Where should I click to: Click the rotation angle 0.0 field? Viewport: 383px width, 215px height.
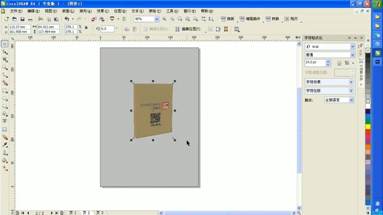click(107, 29)
